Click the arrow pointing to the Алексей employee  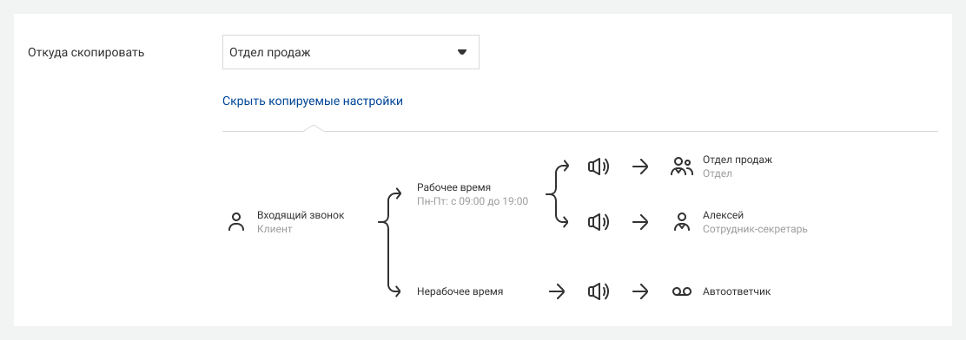coord(641,222)
